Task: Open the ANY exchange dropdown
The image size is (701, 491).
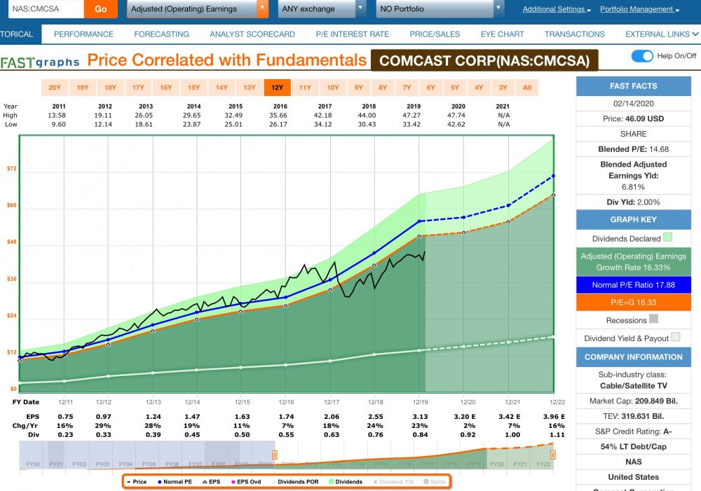Action: pyautogui.click(x=322, y=9)
